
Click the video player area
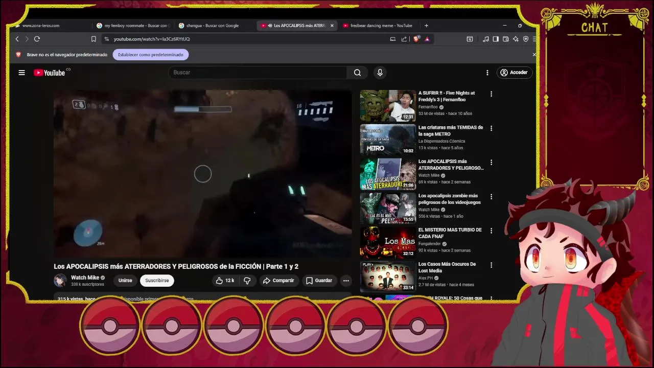[203, 174]
